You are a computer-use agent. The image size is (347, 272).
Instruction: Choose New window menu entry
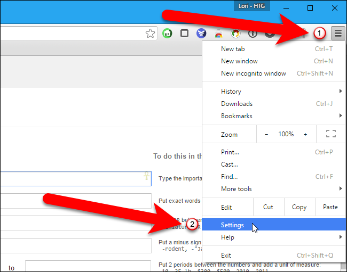point(274,61)
